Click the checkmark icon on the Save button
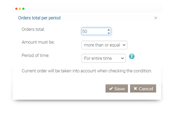 point(111,89)
